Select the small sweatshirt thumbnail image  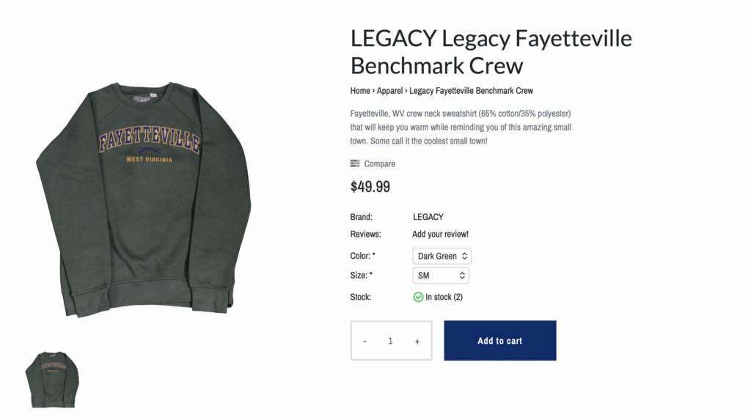tap(52, 379)
